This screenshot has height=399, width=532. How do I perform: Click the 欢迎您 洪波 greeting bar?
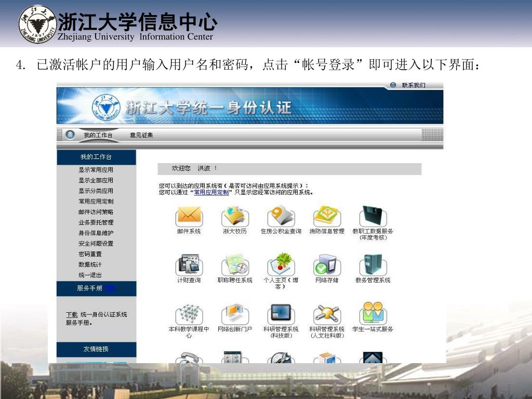[x=290, y=169]
